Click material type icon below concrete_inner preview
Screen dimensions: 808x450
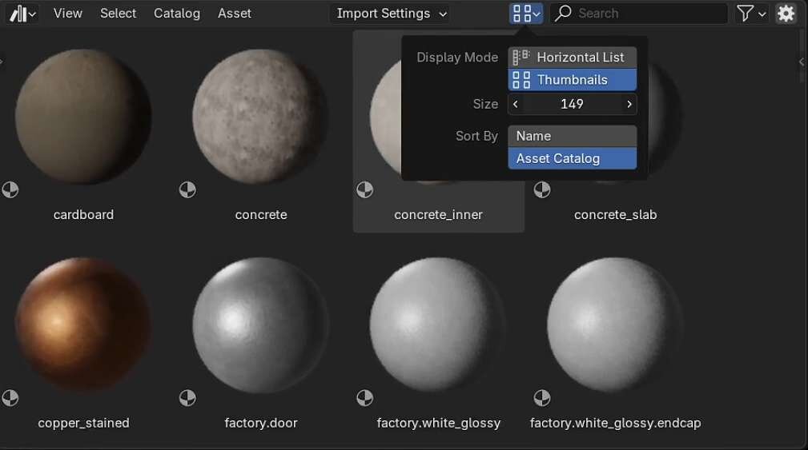tap(365, 189)
